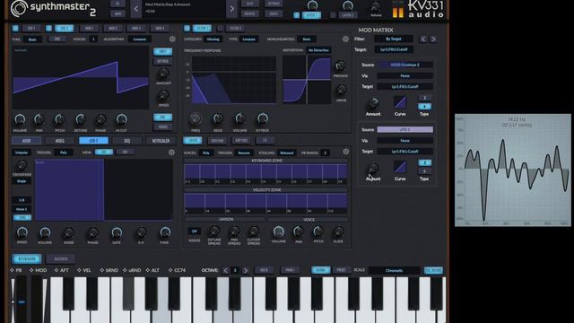
Task: Toggle Filter 2 power square
Action: [x=220, y=28]
